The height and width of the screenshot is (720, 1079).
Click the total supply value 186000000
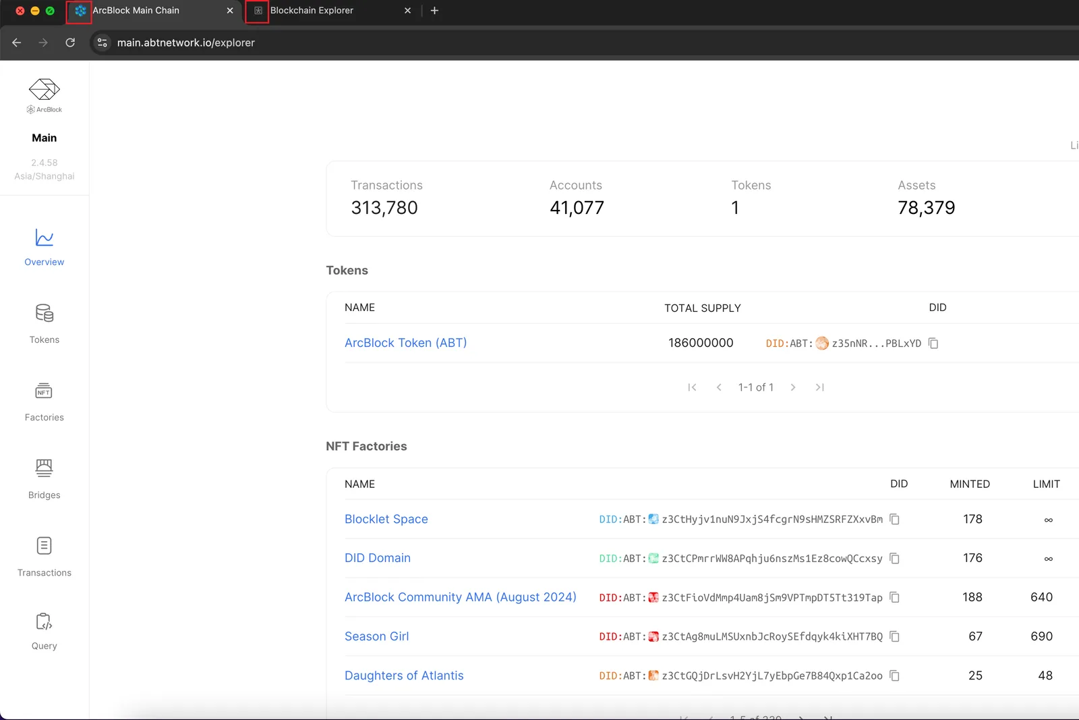click(701, 343)
